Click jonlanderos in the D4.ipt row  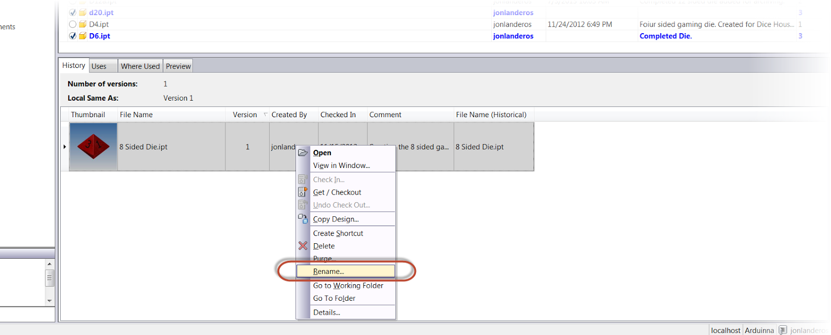click(512, 24)
